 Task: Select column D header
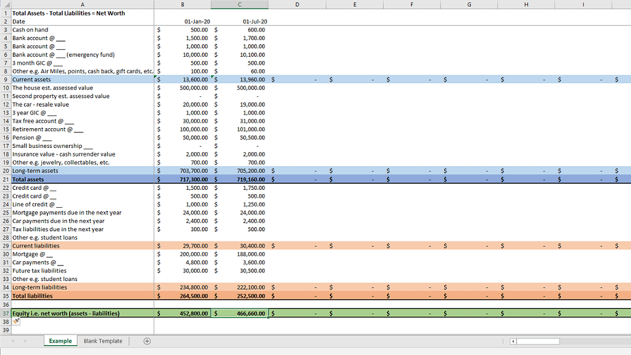tap(297, 4)
